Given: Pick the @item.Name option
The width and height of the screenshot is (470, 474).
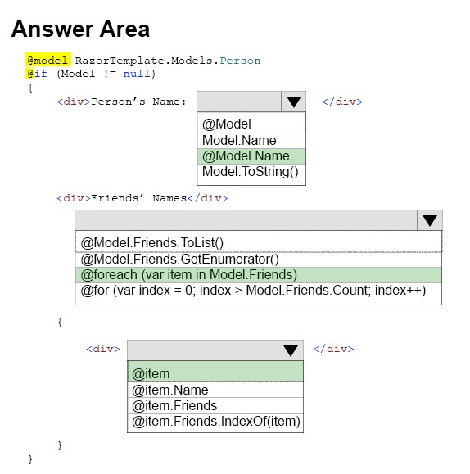Looking at the screenshot, I should tap(215, 390).
